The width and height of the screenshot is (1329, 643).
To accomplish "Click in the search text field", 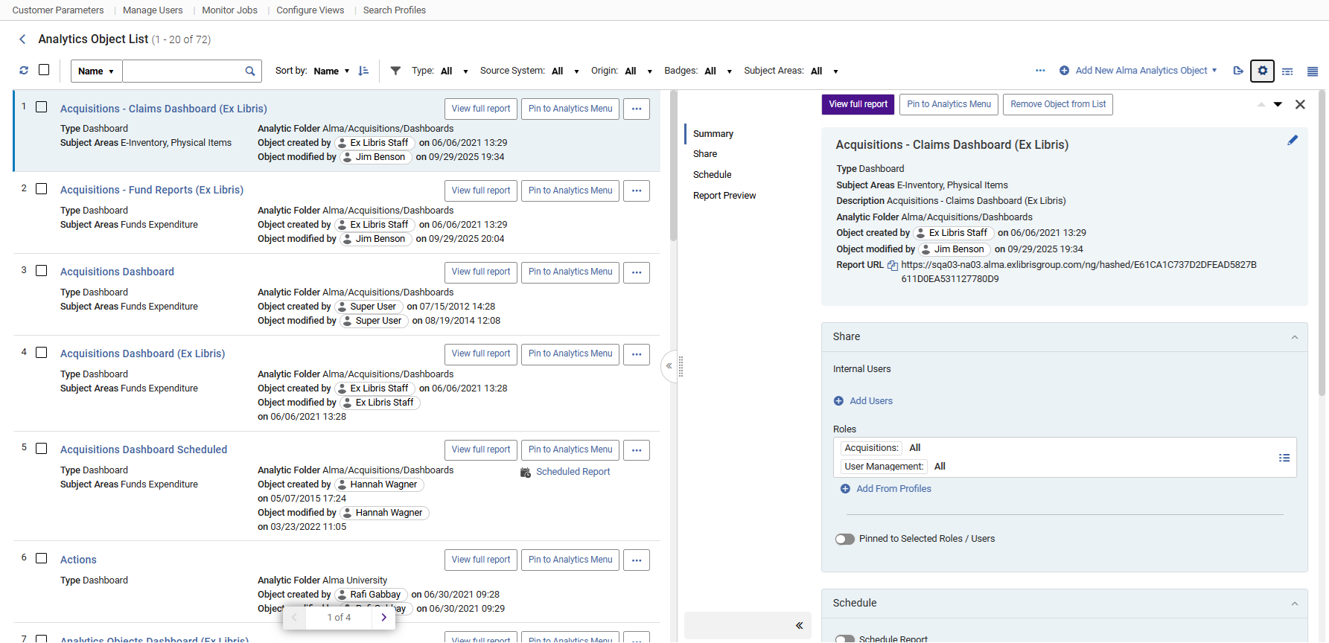I will 182,71.
